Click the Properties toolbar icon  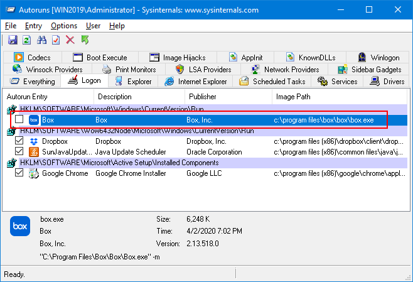coord(56,40)
